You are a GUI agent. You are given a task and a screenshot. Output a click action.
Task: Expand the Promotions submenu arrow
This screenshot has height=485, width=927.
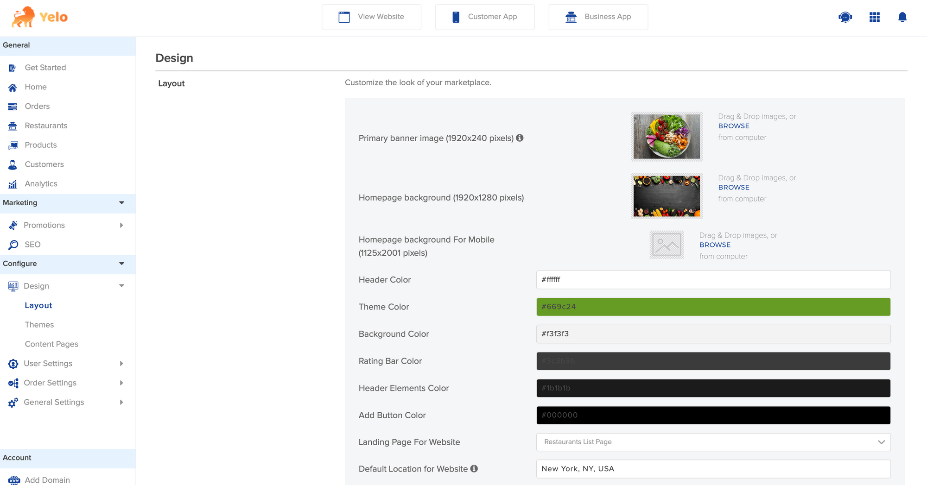(121, 225)
